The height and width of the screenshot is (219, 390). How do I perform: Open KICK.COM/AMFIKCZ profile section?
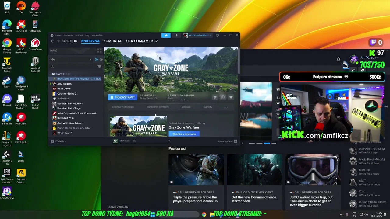[141, 41]
